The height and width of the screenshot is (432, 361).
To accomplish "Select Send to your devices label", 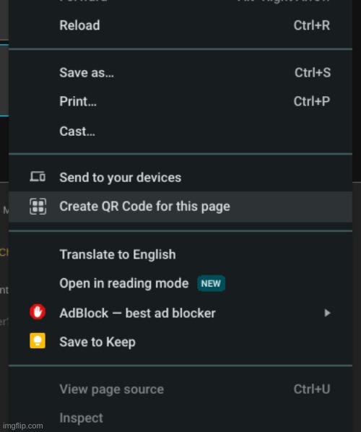I will [121, 178].
